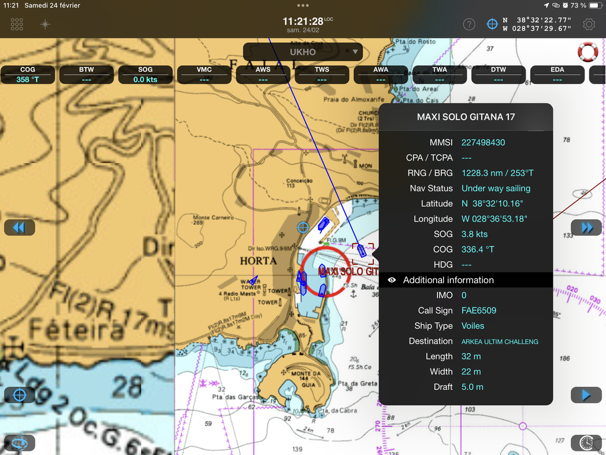Tap the HORTA label on chart

tap(258, 261)
